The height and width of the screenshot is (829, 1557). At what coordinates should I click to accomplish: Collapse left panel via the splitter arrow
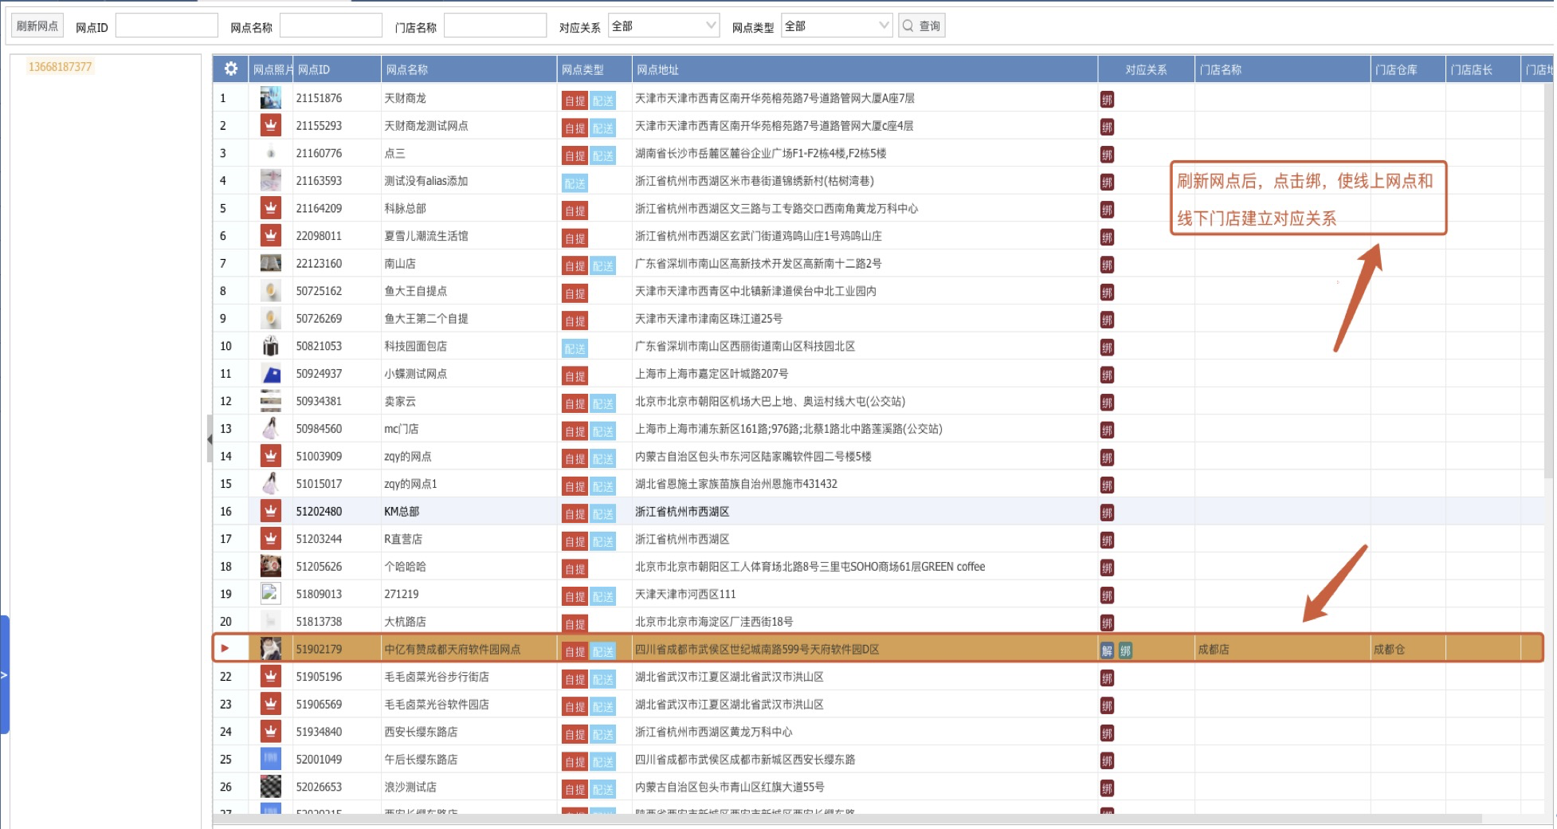[210, 438]
